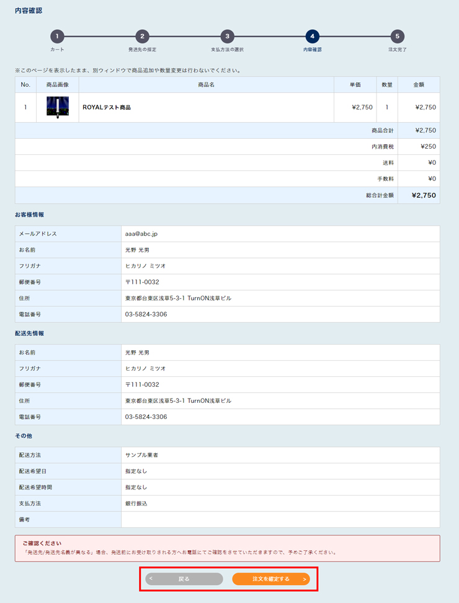Image resolution: width=459 pixels, height=603 pixels.
Task: Click step 2 circle in progress bar
Action: [x=142, y=37]
